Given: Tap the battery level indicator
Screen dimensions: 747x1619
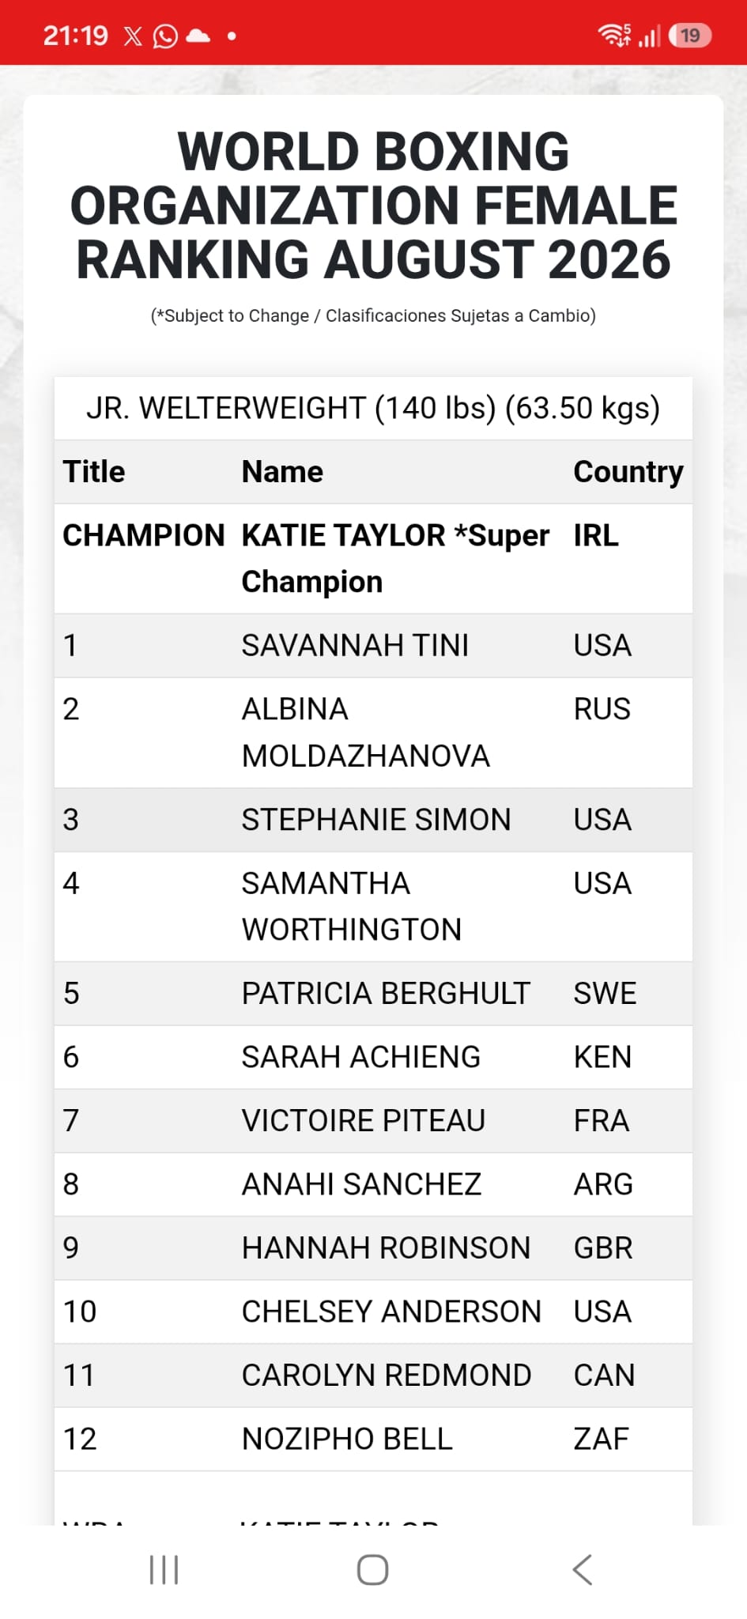Looking at the screenshot, I should [x=690, y=36].
